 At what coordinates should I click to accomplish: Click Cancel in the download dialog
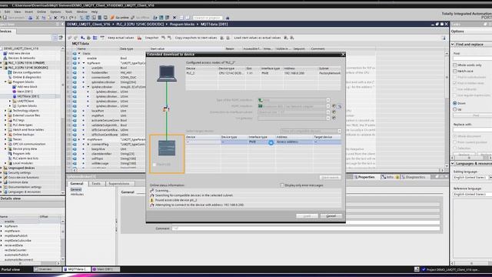pyautogui.click(x=331, y=216)
